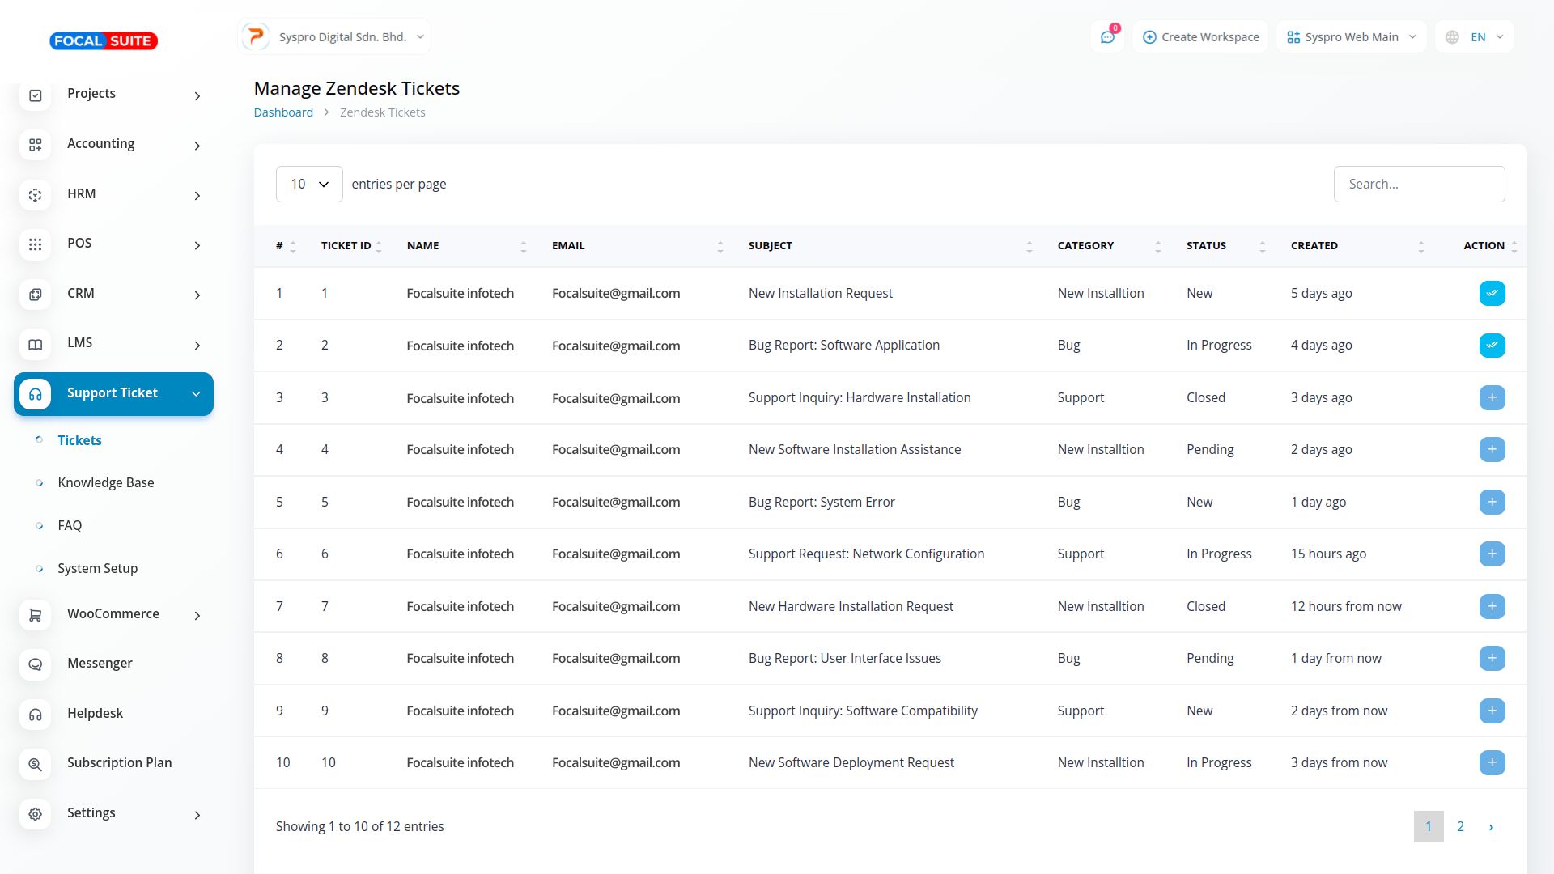Click the checkmark action icon for ticket 2

pyautogui.click(x=1492, y=346)
